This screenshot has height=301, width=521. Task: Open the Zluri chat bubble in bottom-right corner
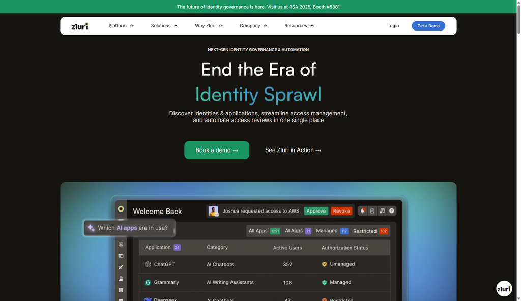pos(504,288)
